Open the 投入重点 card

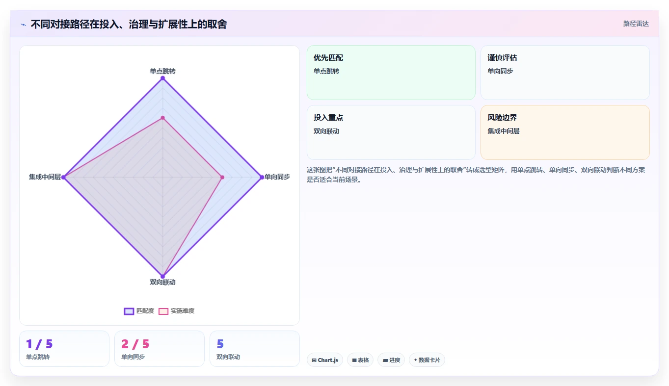[x=391, y=132]
